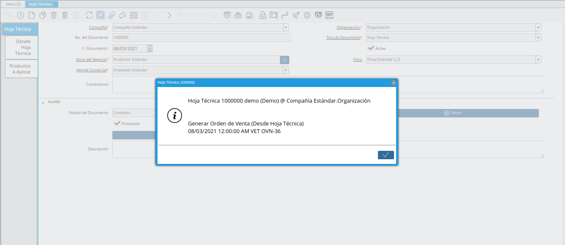565x245 pixels.
Task: Open the Tipo de Documento dropdown
Action: [x=538, y=38]
